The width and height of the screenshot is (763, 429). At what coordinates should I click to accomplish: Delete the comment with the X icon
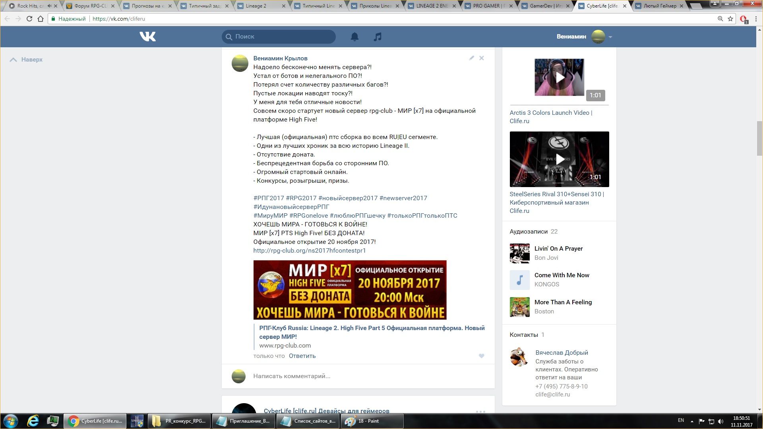481,58
